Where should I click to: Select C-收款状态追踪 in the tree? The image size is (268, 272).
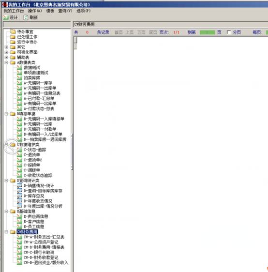click(38, 175)
